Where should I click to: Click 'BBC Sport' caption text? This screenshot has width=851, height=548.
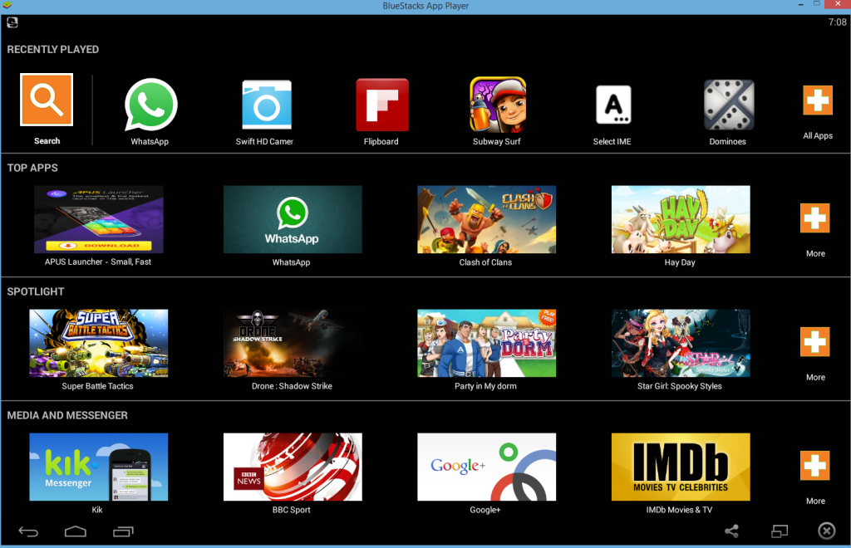[x=292, y=510]
